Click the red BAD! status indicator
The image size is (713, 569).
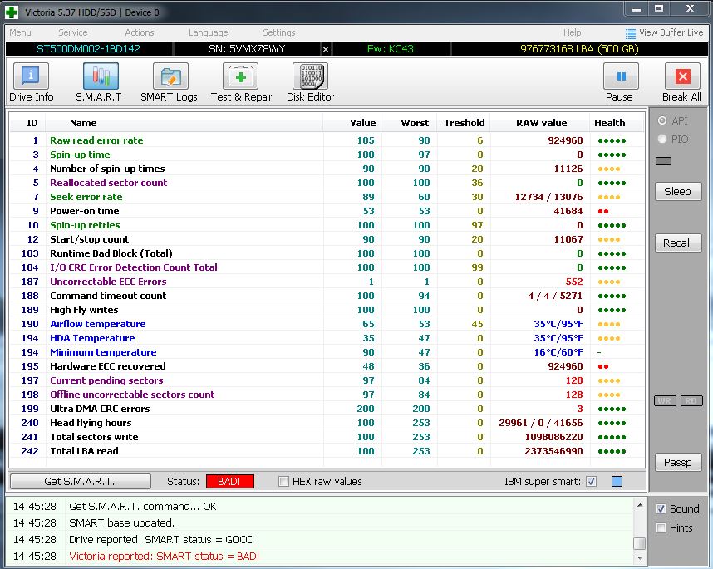[x=229, y=481]
